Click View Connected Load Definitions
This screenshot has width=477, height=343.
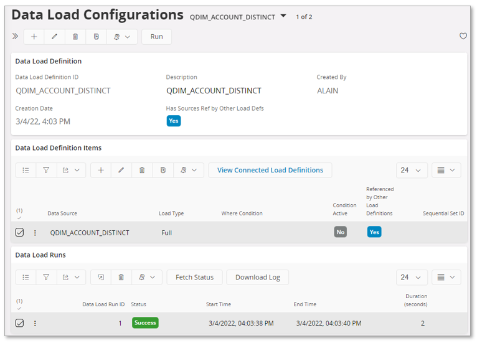click(270, 170)
